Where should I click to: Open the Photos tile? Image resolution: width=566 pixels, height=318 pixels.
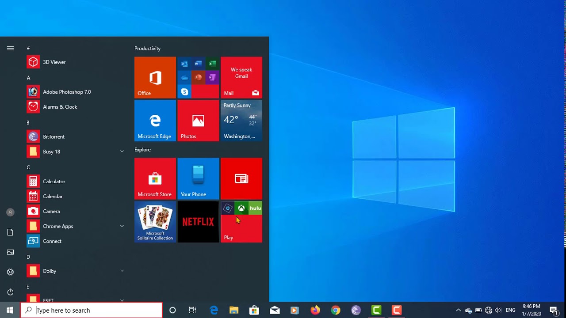tap(198, 121)
